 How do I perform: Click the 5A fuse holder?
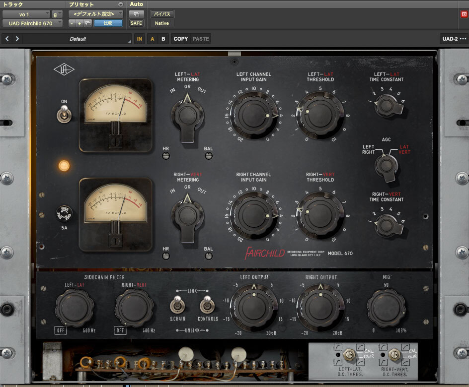[x=64, y=214]
